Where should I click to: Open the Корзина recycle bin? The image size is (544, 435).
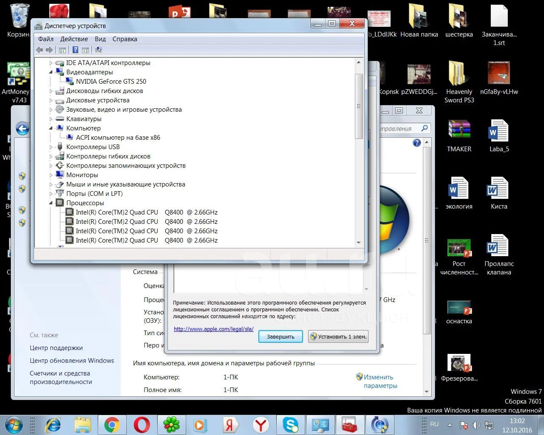coord(19,20)
